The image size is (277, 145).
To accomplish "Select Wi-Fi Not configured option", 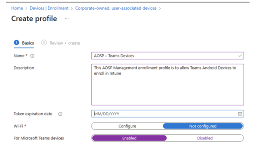I will click(x=203, y=126).
